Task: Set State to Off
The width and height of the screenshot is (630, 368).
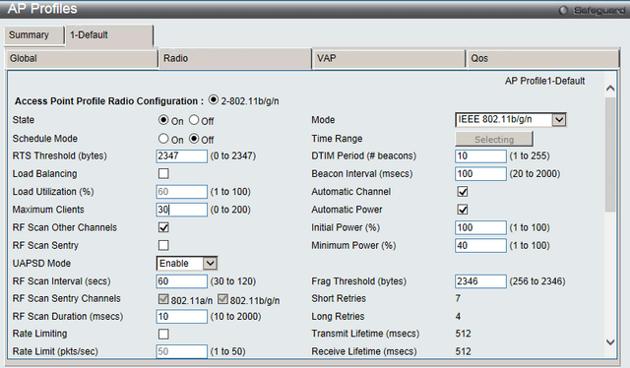Action: click(x=194, y=120)
